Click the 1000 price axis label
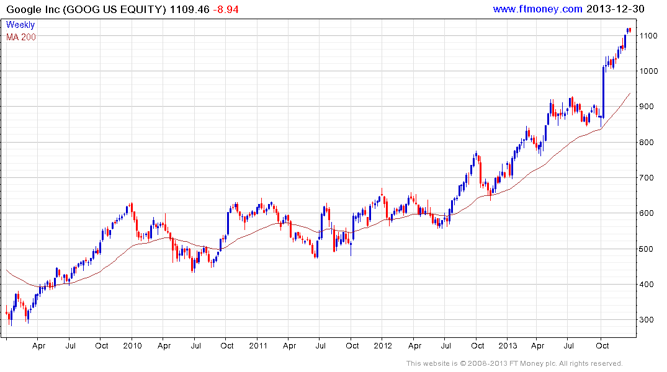The height and width of the screenshot is (372, 667). click(x=649, y=71)
